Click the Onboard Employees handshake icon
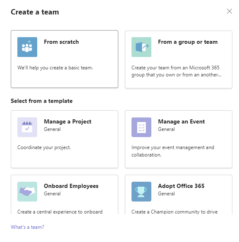239x242 pixels. 27,191
